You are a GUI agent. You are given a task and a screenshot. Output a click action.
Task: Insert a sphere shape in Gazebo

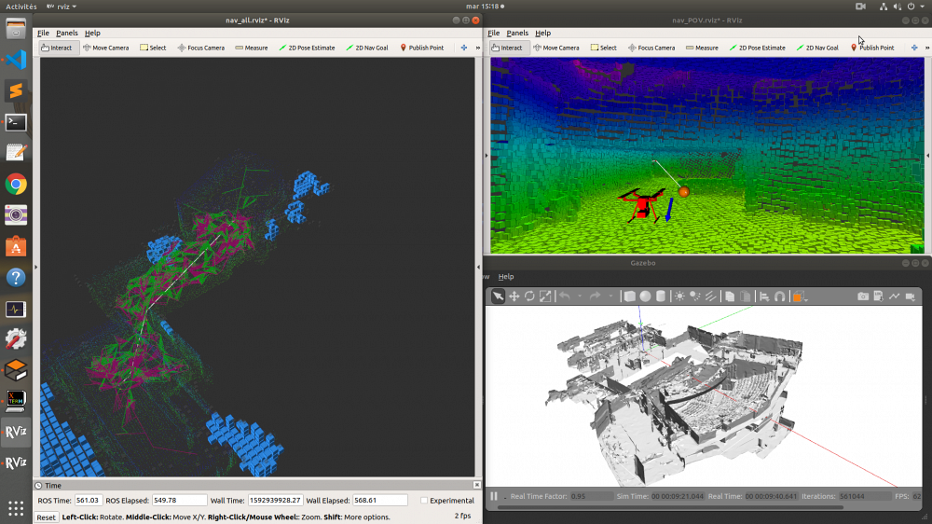tap(645, 296)
